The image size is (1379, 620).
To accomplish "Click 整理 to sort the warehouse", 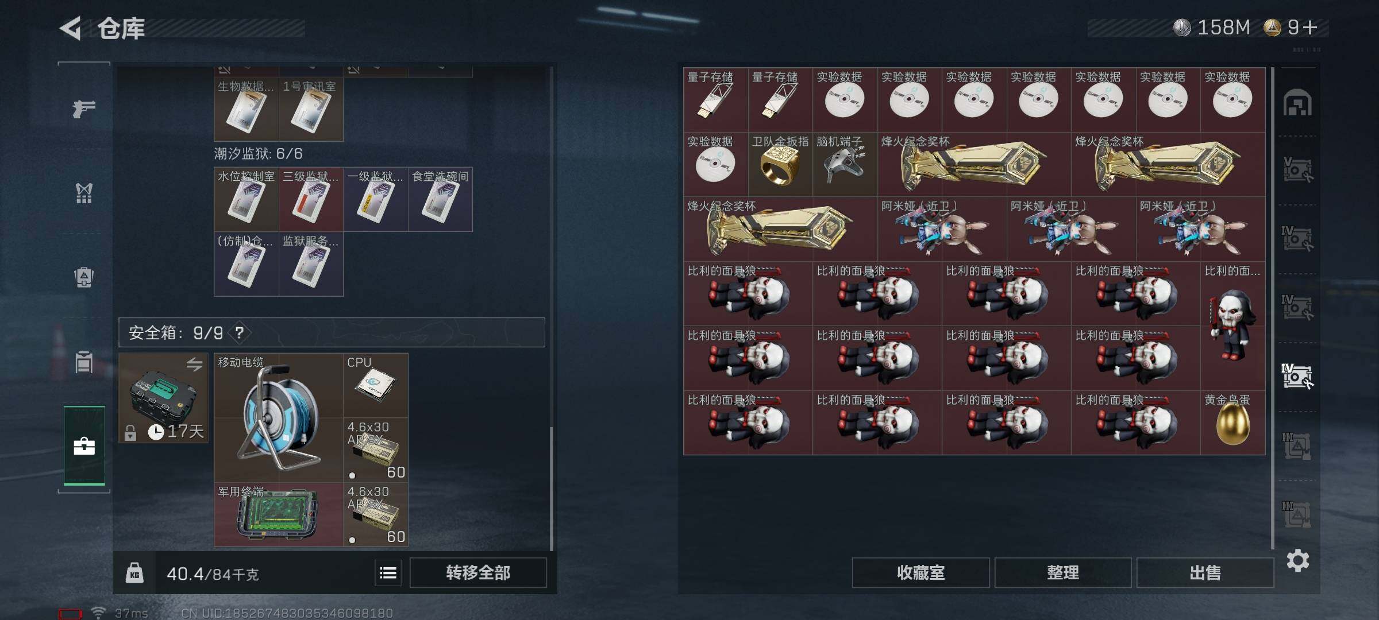I will (x=1063, y=572).
